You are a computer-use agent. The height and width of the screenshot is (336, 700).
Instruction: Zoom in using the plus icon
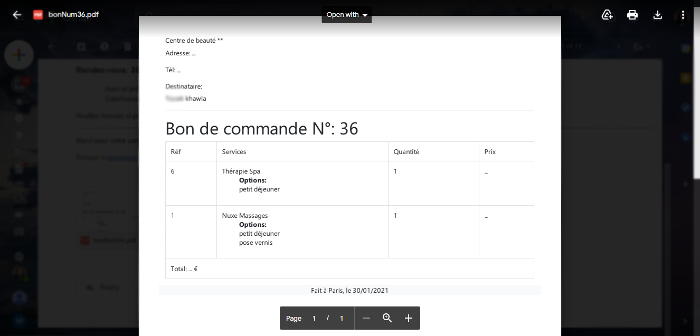point(408,318)
